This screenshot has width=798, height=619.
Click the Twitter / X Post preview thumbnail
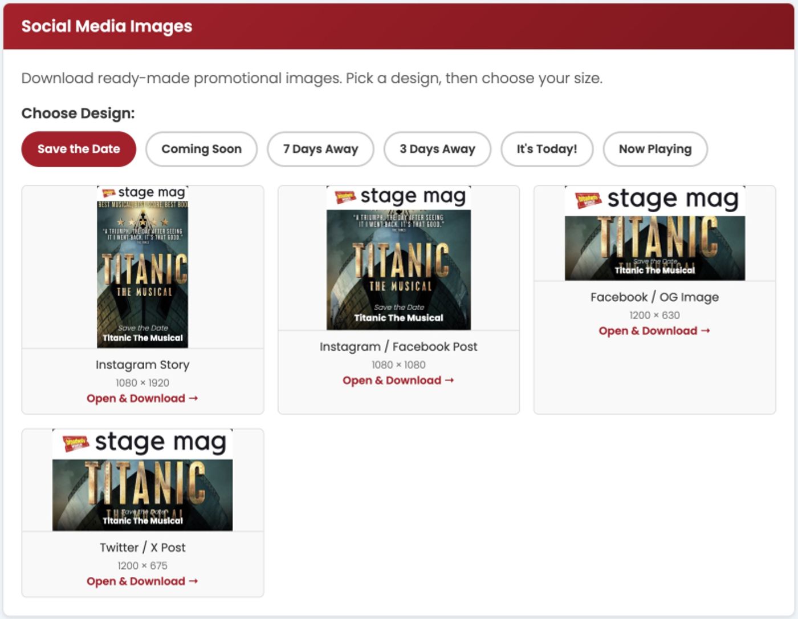[x=142, y=480]
